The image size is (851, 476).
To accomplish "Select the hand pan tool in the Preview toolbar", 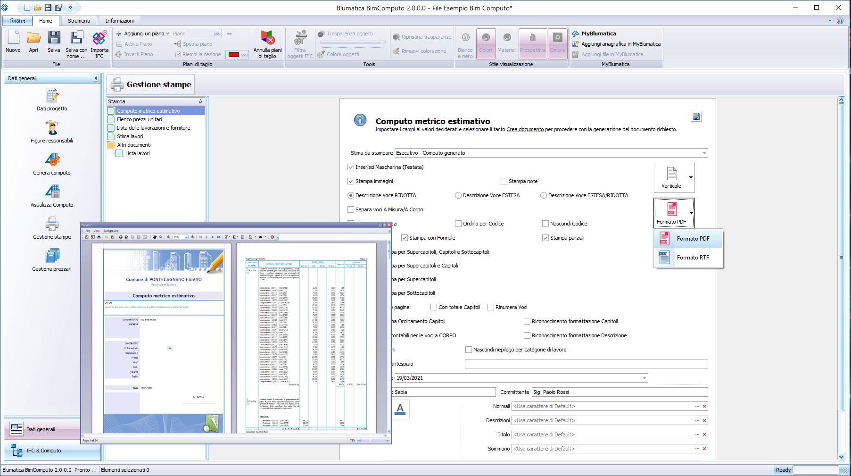I will click(x=155, y=237).
